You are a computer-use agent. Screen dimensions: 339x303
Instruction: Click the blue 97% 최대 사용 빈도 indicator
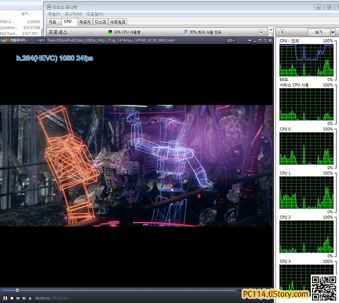click(186, 32)
